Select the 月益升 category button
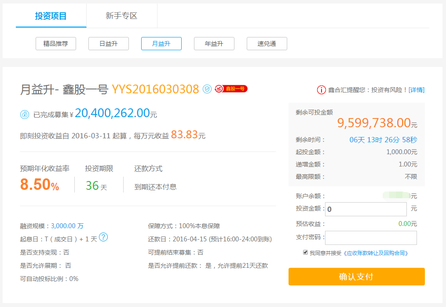Image resolution: width=446 pixels, height=307 pixels. 161,44
